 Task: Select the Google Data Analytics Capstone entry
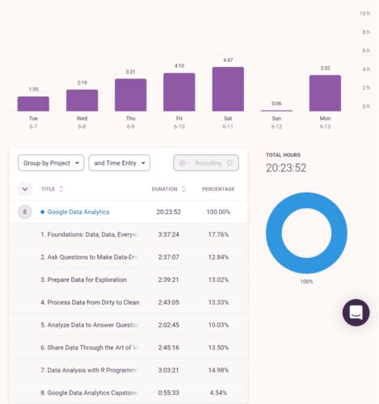(128, 393)
